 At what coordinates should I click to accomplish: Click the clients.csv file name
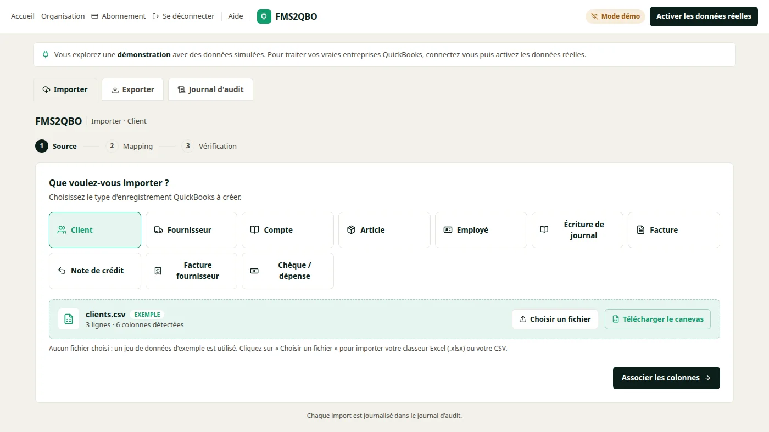click(105, 315)
